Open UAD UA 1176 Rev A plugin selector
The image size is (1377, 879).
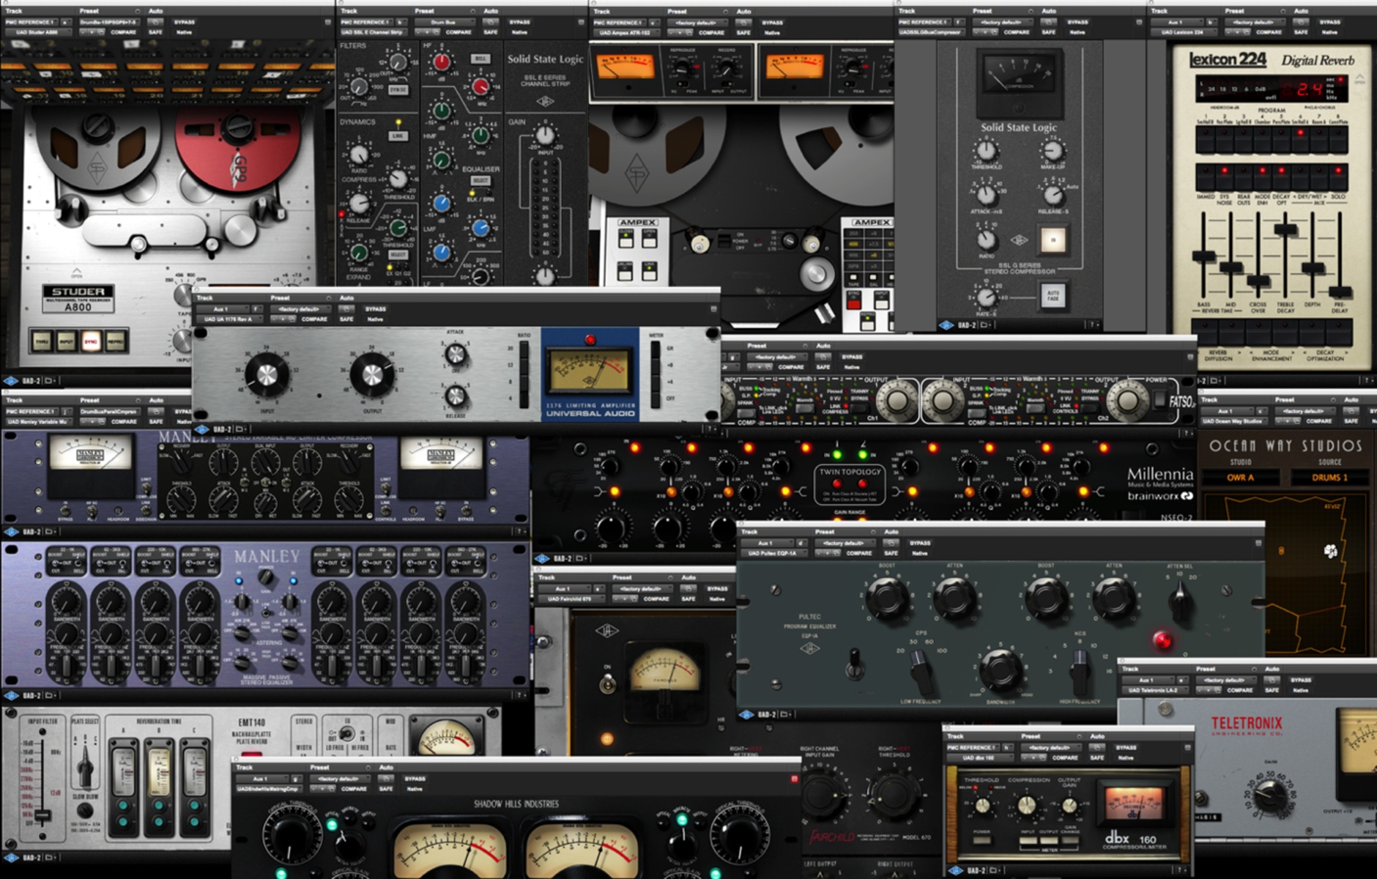(229, 319)
